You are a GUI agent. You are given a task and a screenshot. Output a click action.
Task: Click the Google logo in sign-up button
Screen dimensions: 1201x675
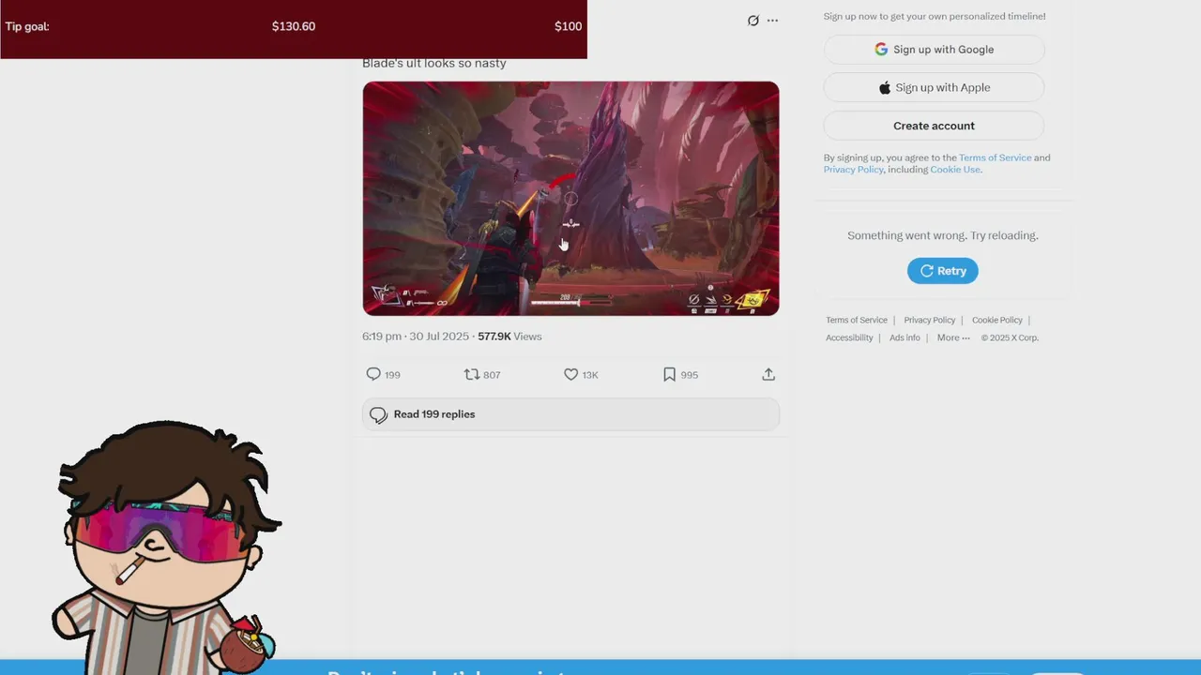(881, 50)
